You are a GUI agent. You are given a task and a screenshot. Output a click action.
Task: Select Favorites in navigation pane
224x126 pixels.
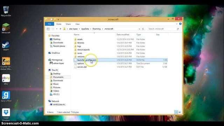[x=55, y=36]
